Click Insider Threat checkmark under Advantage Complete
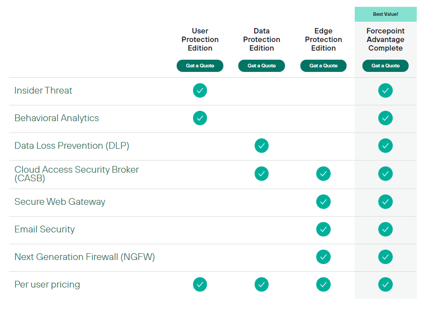 coord(385,90)
